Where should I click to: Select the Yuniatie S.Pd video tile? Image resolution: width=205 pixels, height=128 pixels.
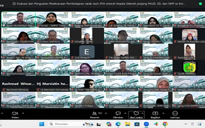pyautogui.click(x=189, y=51)
